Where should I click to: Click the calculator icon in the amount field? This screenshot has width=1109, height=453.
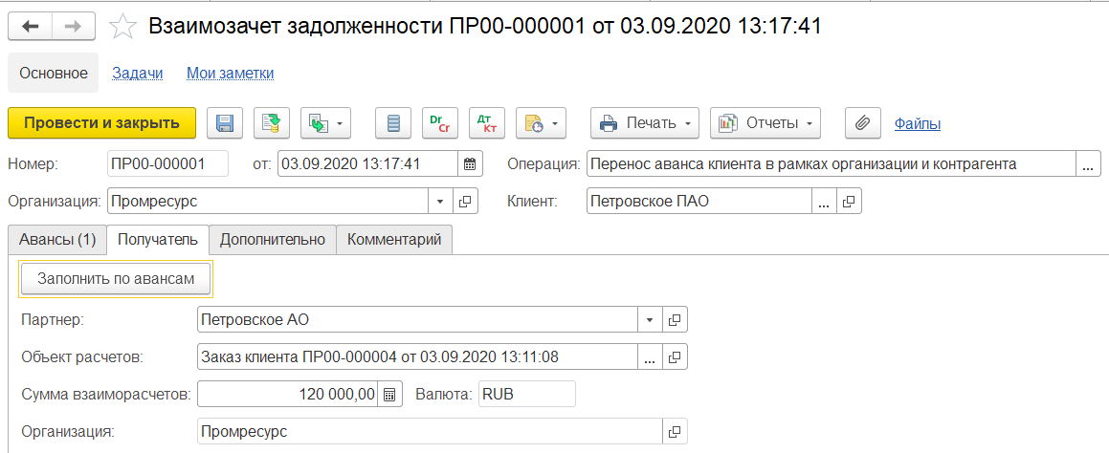pyautogui.click(x=389, y=394)
